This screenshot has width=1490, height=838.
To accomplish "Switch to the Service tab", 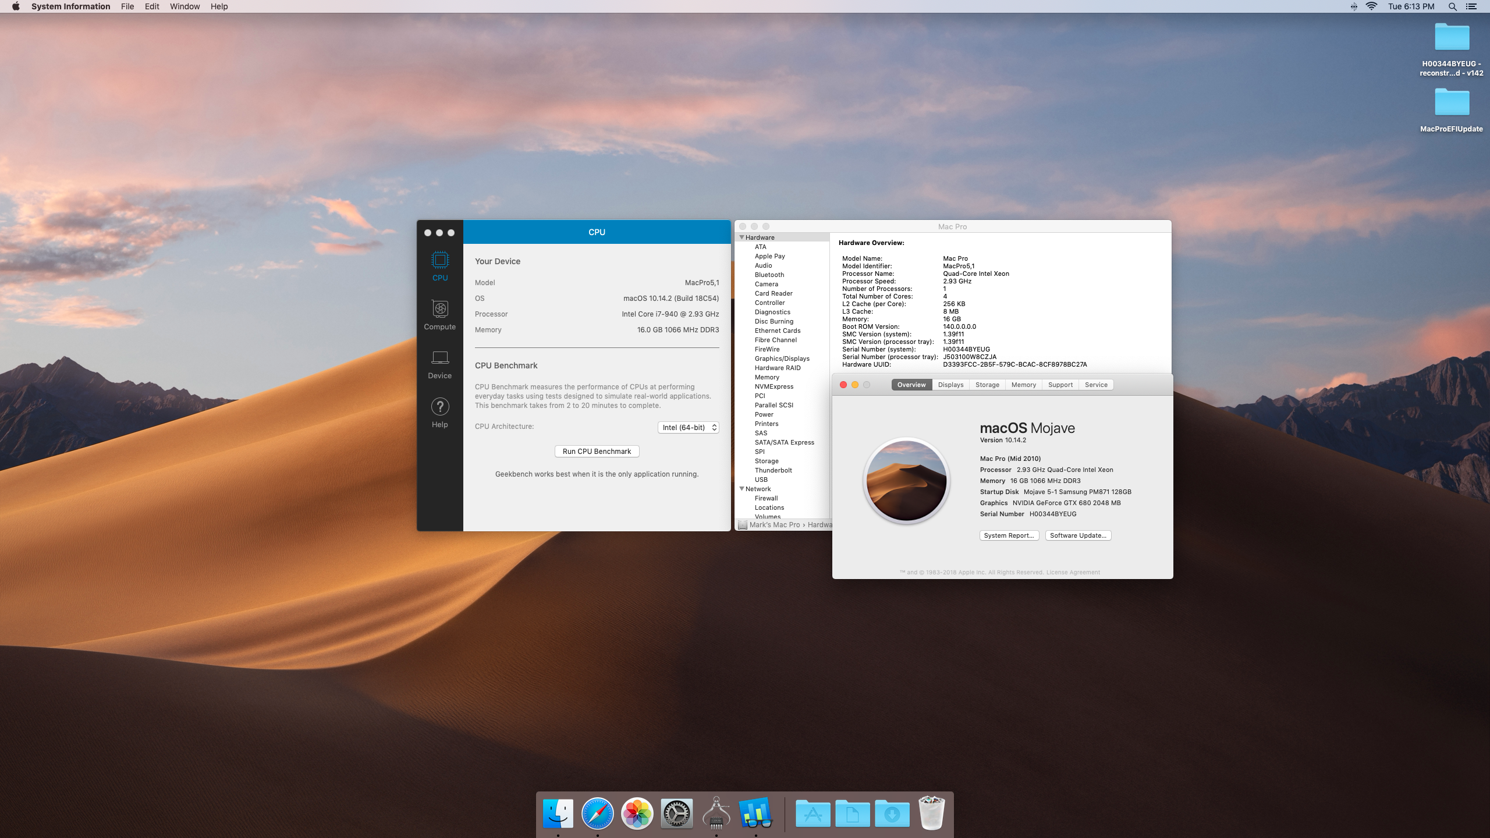I will [1096, 385].
